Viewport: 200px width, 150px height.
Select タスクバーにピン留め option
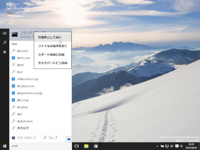click(x=53, y=63)
